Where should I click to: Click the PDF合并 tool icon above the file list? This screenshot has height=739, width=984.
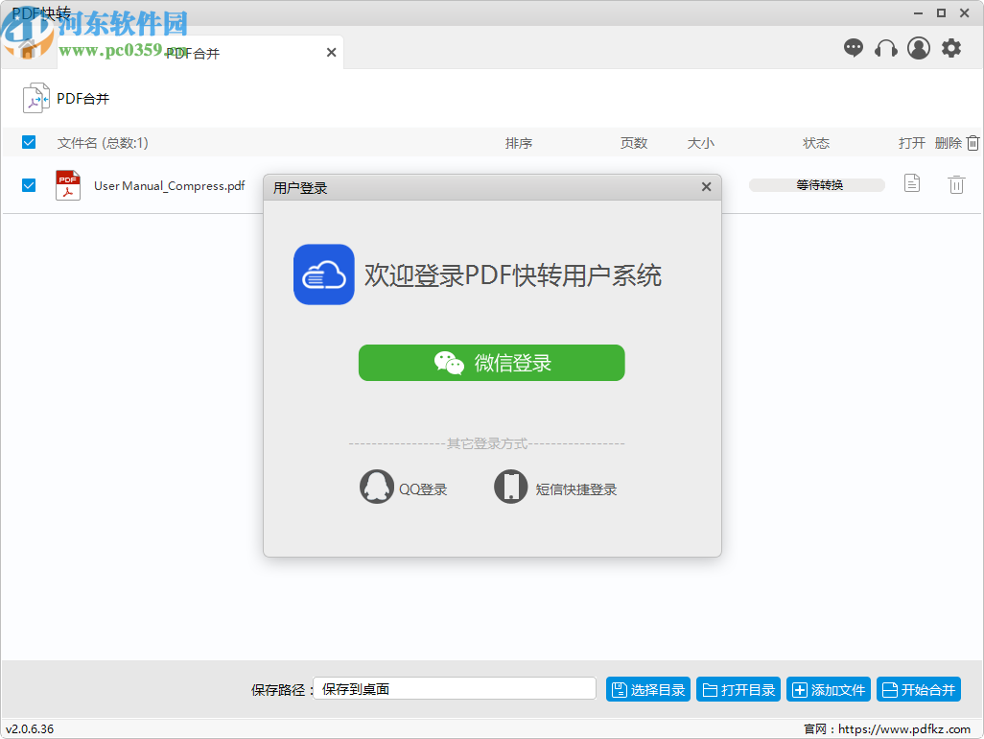(x=35, y=97)
